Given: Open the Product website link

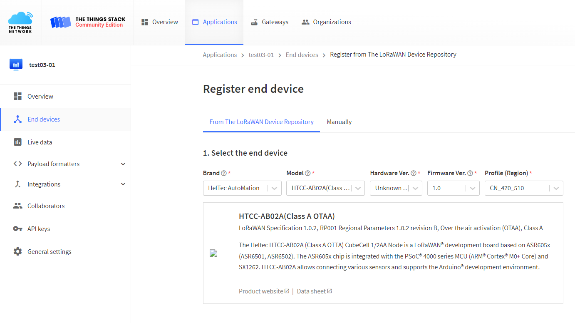Looking at the screenshot, I should [261, 291].
